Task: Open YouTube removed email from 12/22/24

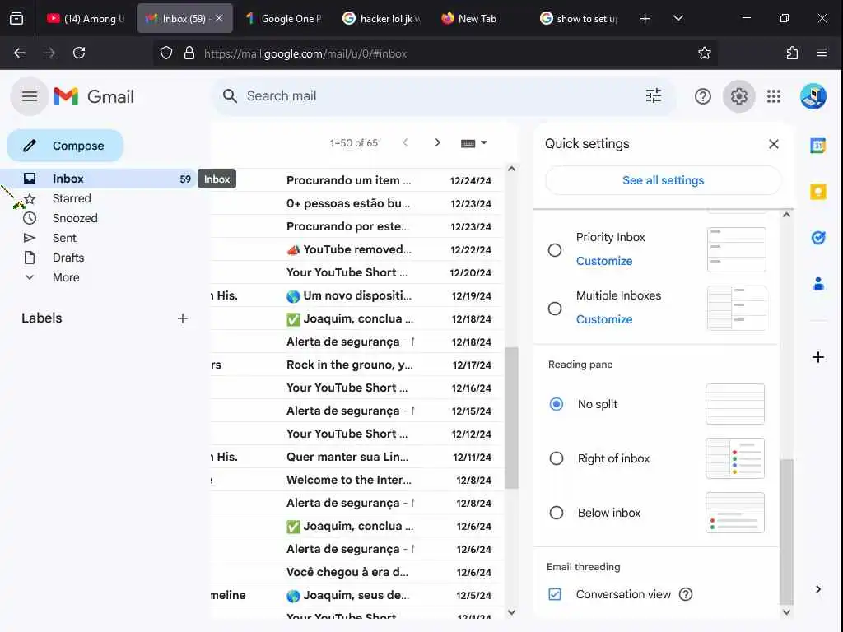Action: (x=356, y=249)
